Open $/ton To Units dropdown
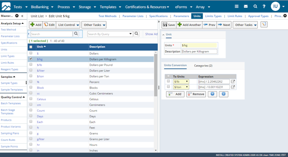This screenshot has height=157, width=288. click(x=181, y=87)
